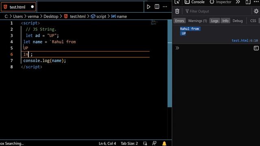260x146 pixels.
Task: Click the unsaved dot on the test.html tab
Action: (x=32, y=7)
